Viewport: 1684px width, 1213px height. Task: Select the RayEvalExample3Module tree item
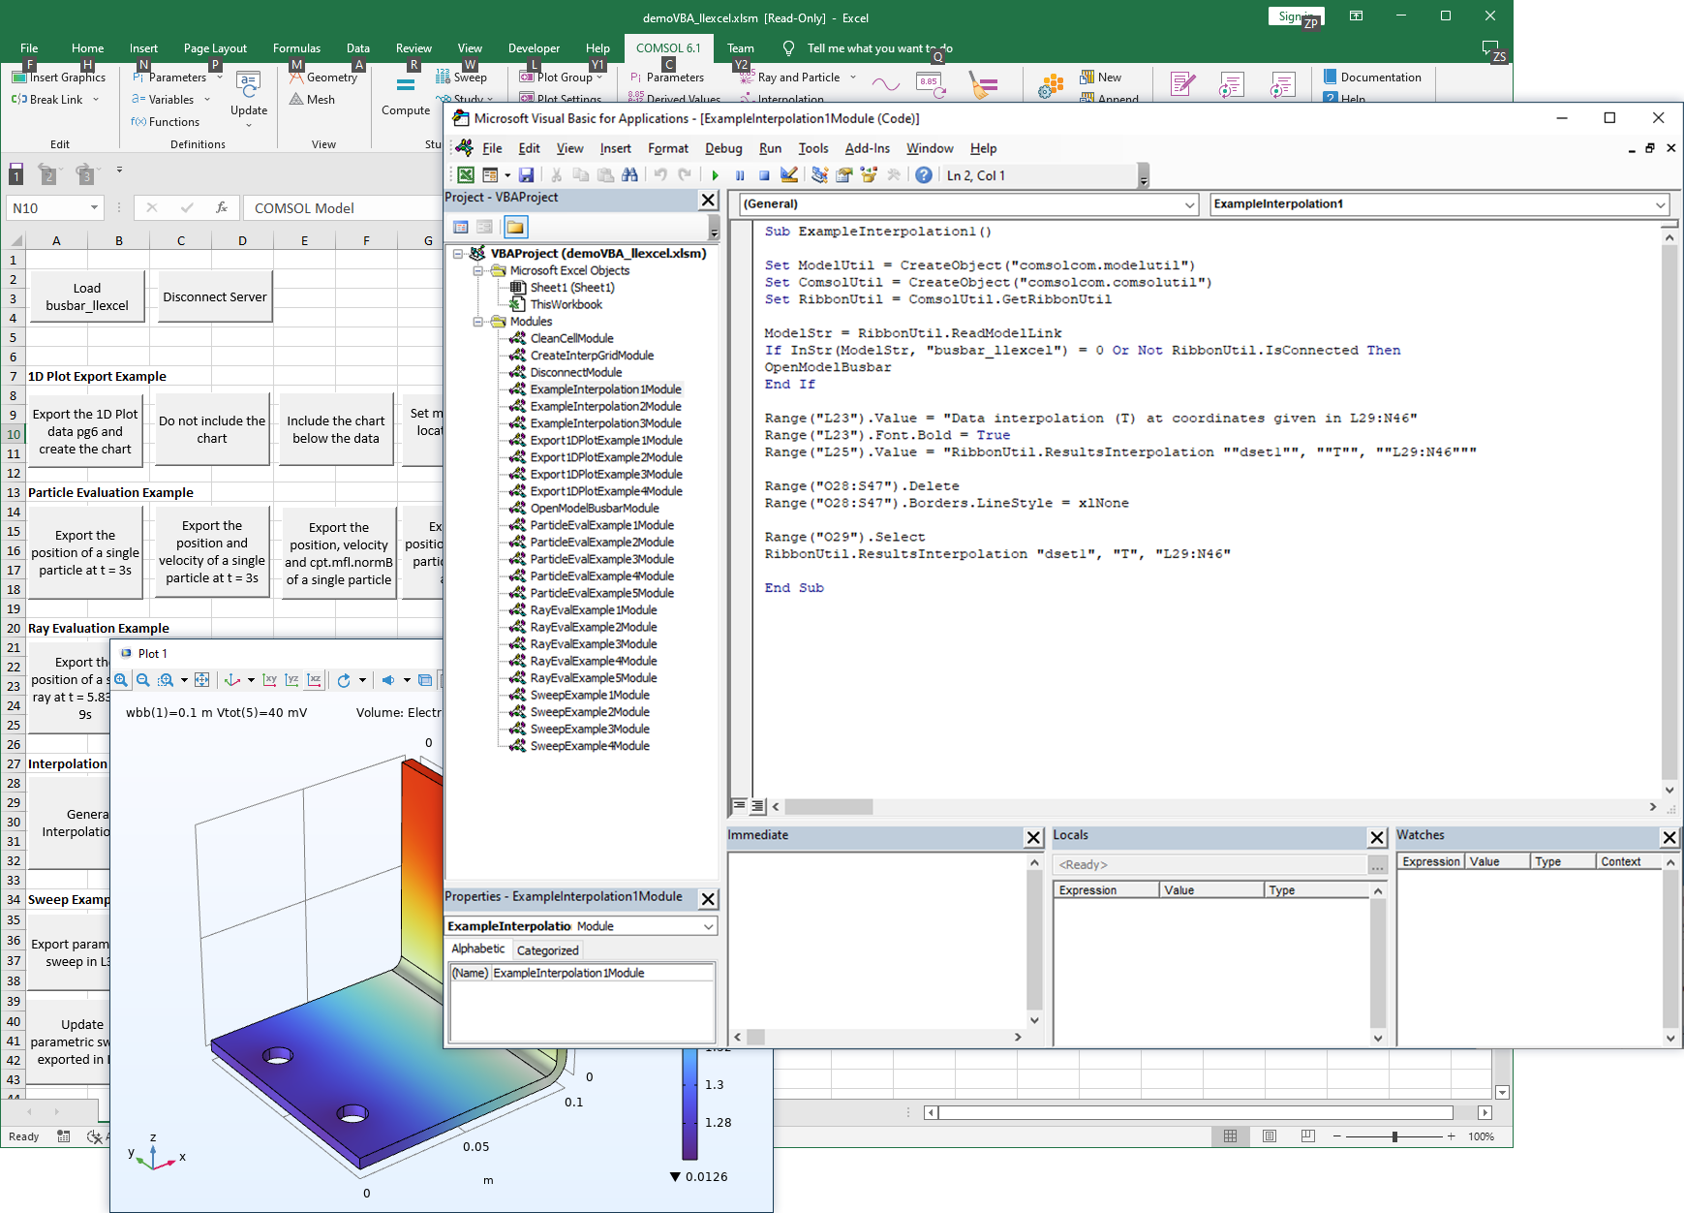[x=594, y=644]
